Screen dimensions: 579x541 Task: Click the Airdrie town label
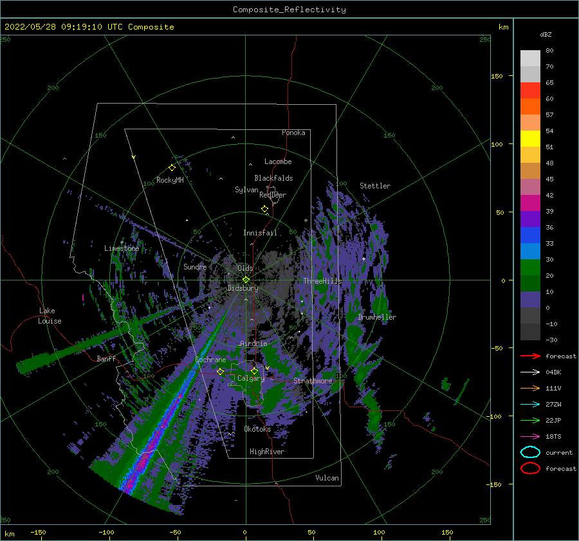[x=253, y=344]
